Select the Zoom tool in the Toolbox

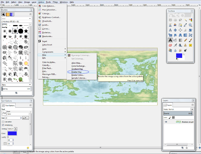190,25
